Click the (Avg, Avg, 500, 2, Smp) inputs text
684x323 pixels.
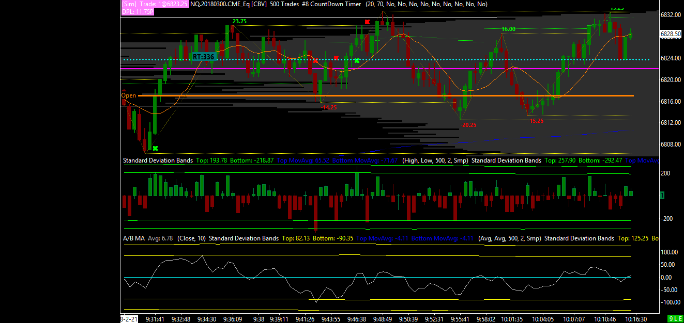(509, 238)
